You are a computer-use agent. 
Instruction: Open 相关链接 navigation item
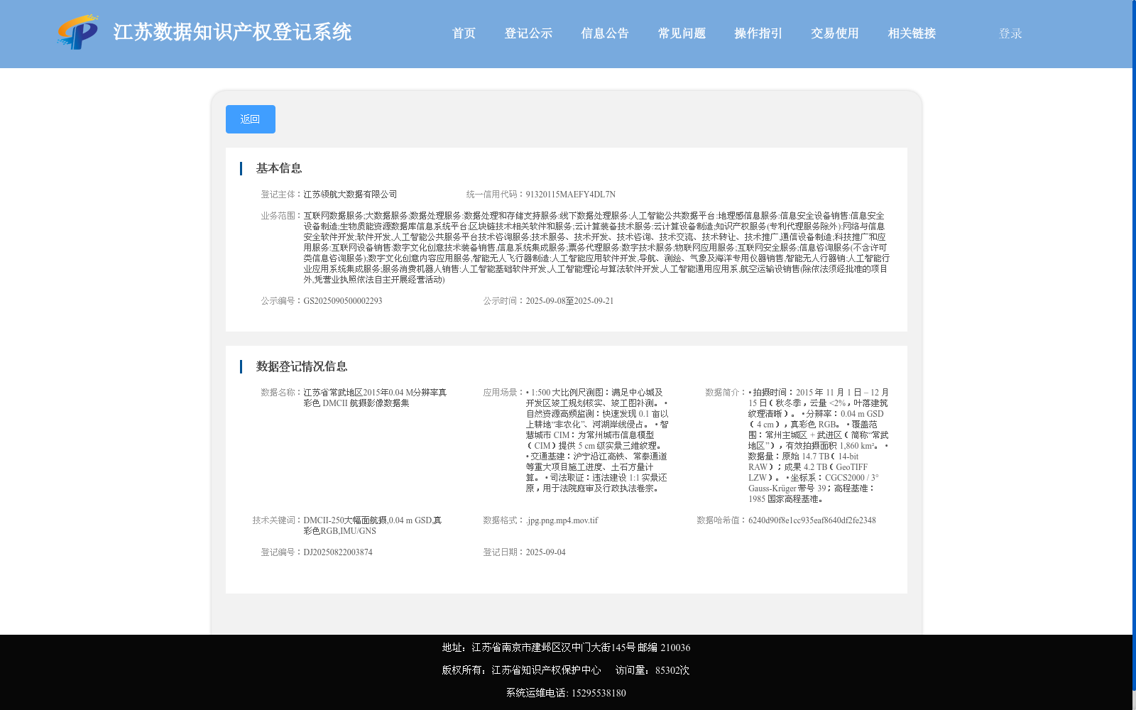912,33
